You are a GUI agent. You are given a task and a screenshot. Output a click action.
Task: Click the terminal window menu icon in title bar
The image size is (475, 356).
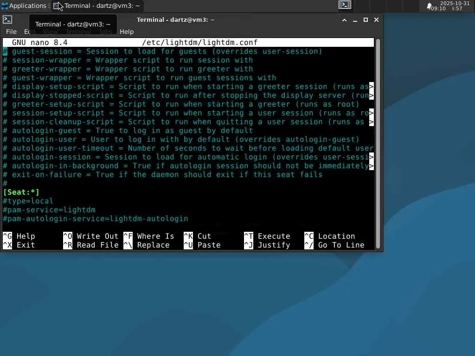7,19
